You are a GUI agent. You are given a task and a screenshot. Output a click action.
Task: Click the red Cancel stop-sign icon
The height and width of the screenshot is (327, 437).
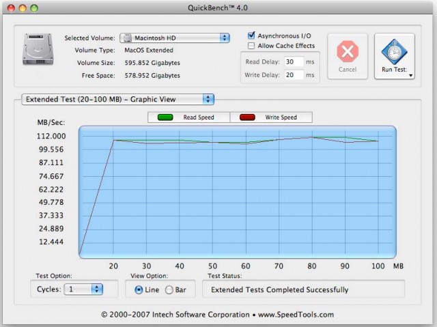[348, 51]
